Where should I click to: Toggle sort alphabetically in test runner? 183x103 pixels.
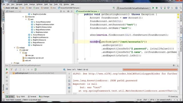pyautogui.click(x=16, y=70)
